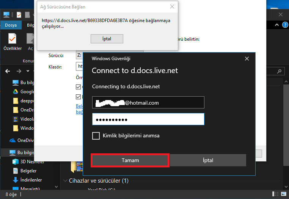Click up arrow of content pane scrollbar
The image size is (289, 199).
pos(286,81)
